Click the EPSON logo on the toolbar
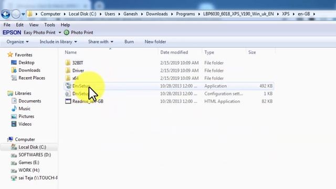 [12, 33]
